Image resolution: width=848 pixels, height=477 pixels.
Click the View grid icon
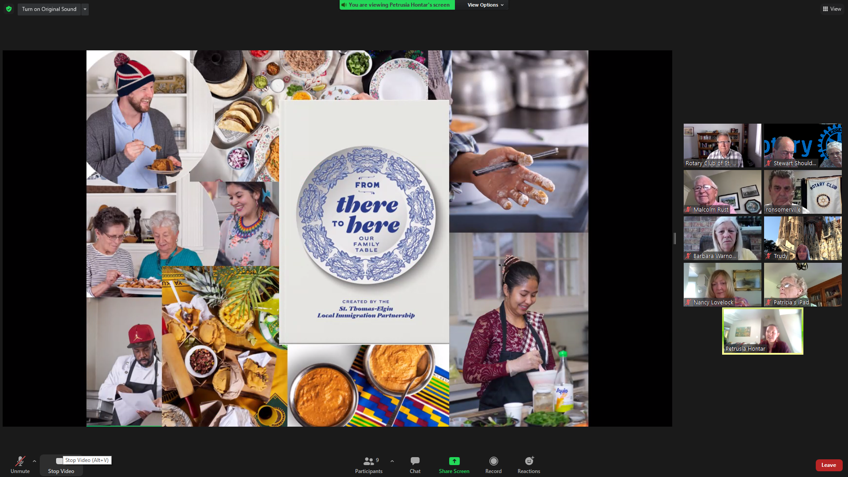coord(825,9)
